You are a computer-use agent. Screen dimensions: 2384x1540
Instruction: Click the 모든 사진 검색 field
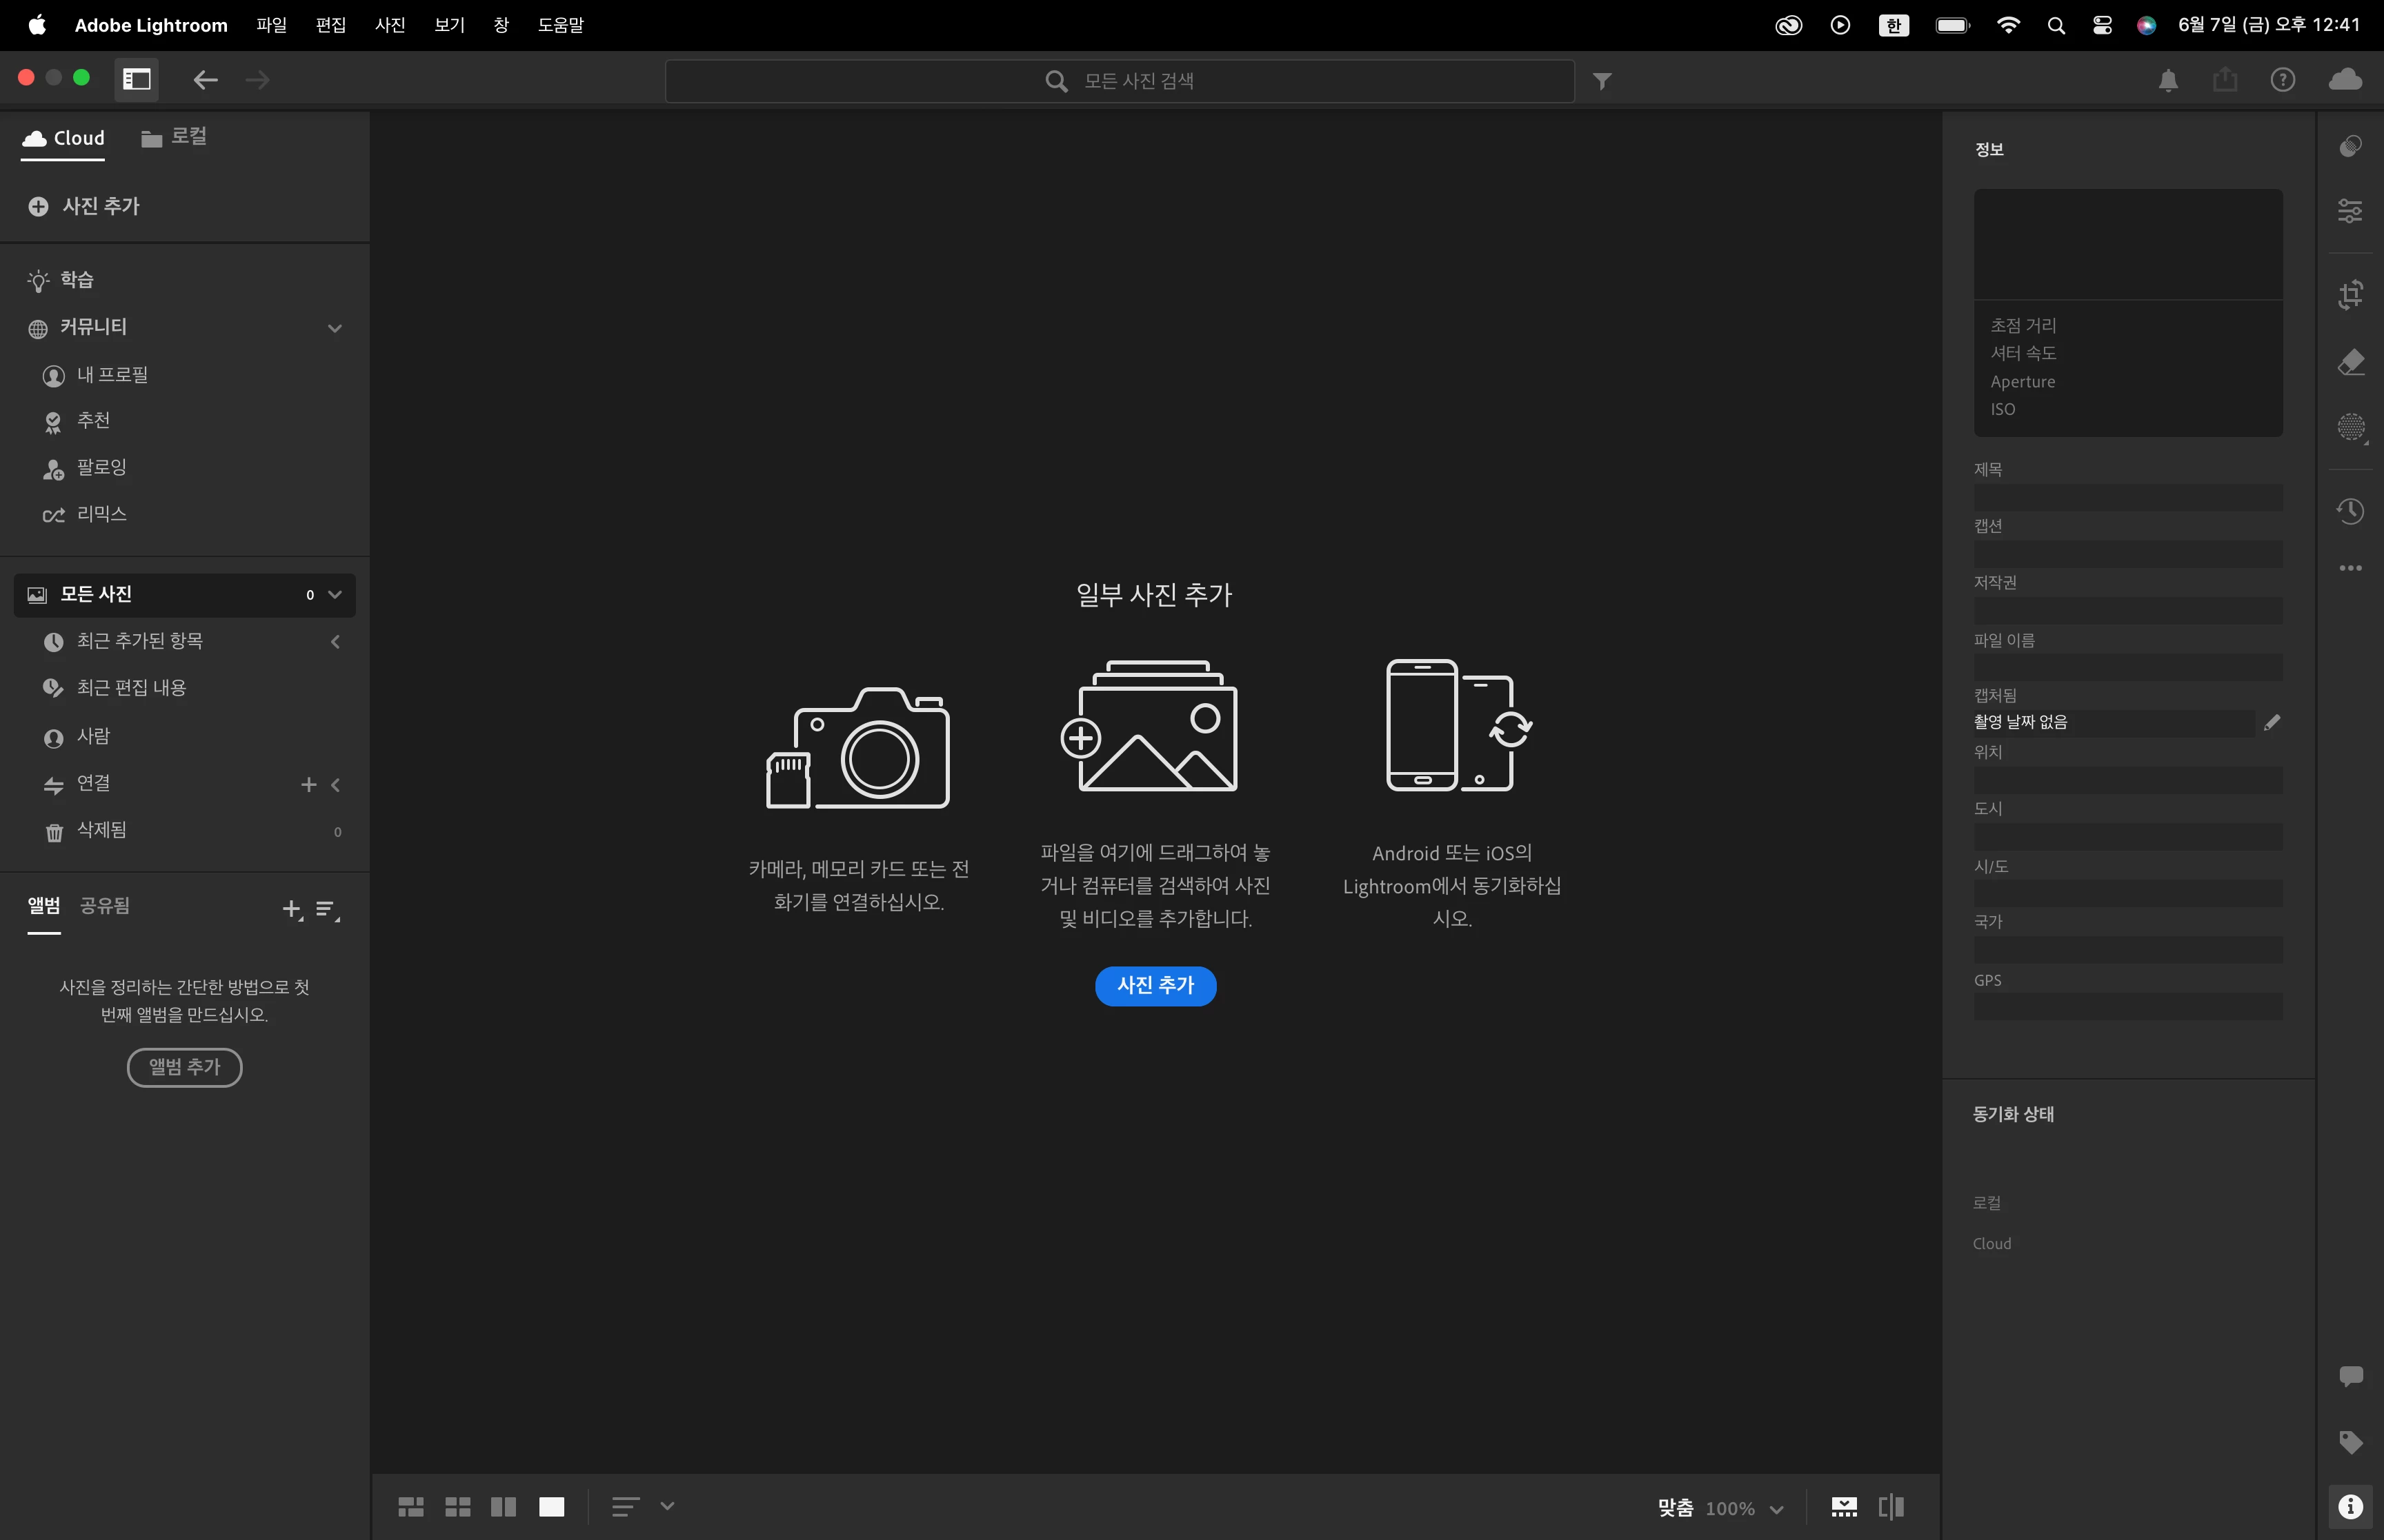[x=1118, y=81]
